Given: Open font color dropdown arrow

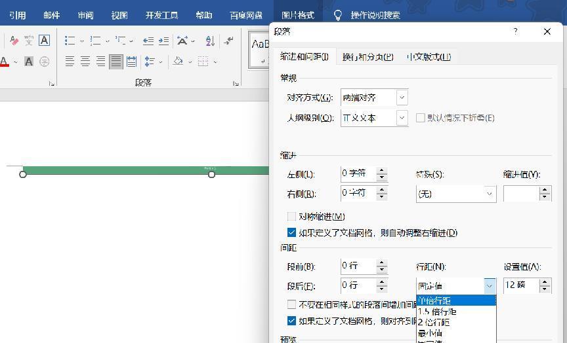Looking at the screenshot, I should pyautogui.click(x=16, y=62).
